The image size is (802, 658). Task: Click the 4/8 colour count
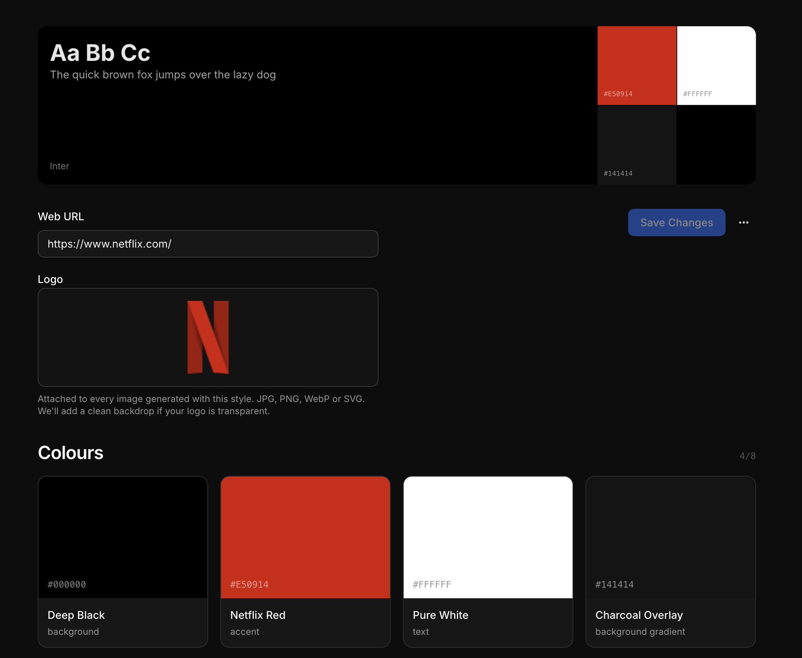click(748, 456)
